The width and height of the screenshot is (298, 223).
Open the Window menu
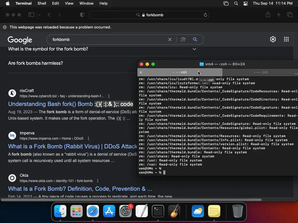pos(86,3)
